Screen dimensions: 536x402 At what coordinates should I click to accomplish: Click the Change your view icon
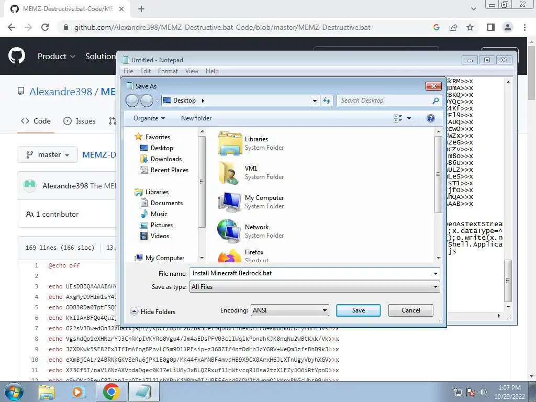pyautogui.click(x=398, y=119)
